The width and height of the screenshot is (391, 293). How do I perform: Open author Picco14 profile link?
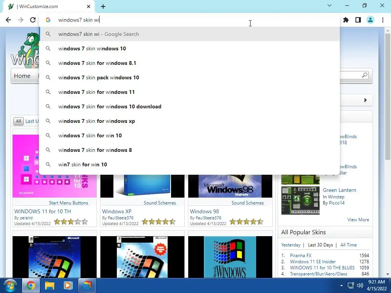coord(336,203)
